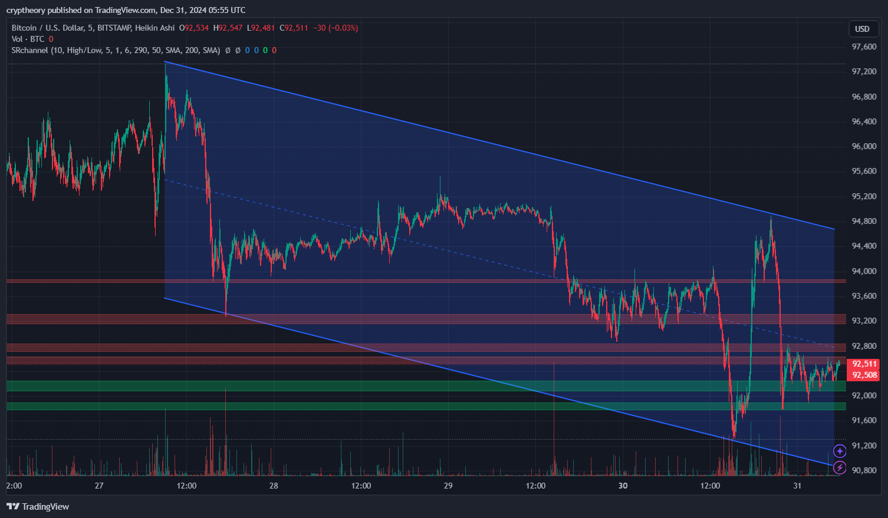
Task: Click the 94,800 price axis label
Action: click(864, 221)
